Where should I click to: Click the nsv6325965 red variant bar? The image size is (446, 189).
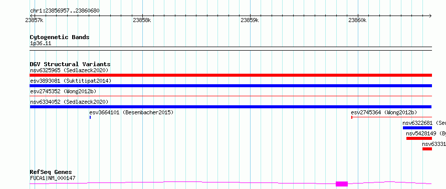click(231, 75)
